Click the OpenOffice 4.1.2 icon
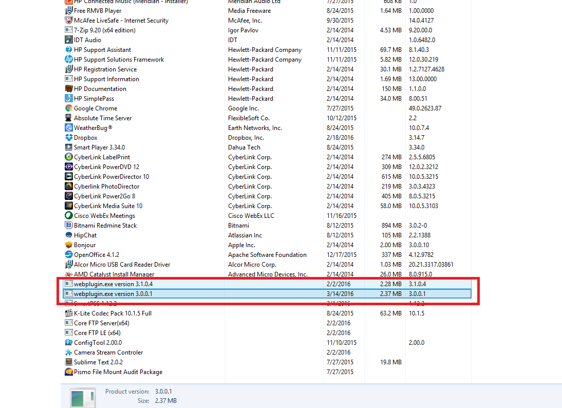The width and height of the screenshot is (562, 408). click(x=68, y=254)
